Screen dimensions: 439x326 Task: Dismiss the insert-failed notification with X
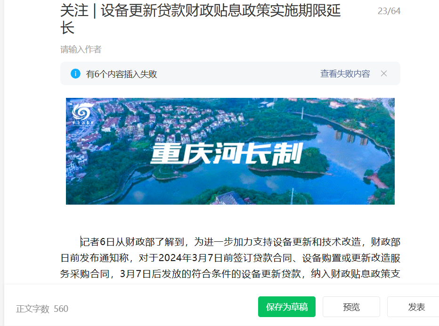pyautogui.click(x=384, y=73)
